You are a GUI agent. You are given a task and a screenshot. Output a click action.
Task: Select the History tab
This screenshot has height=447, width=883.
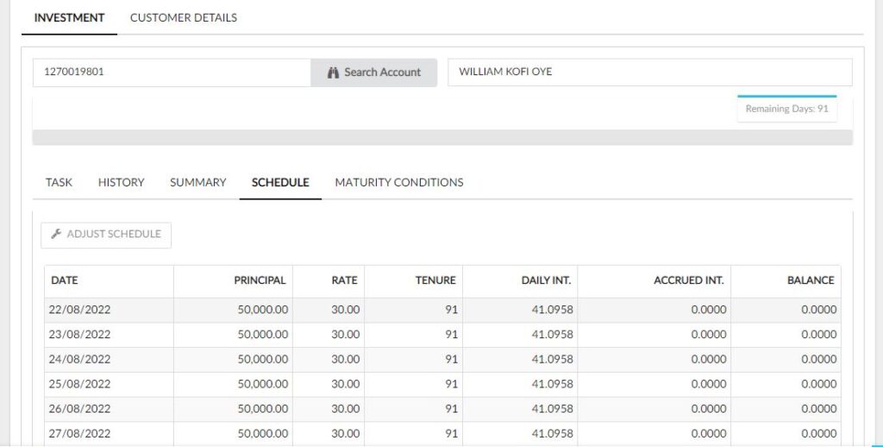(121, 182)
